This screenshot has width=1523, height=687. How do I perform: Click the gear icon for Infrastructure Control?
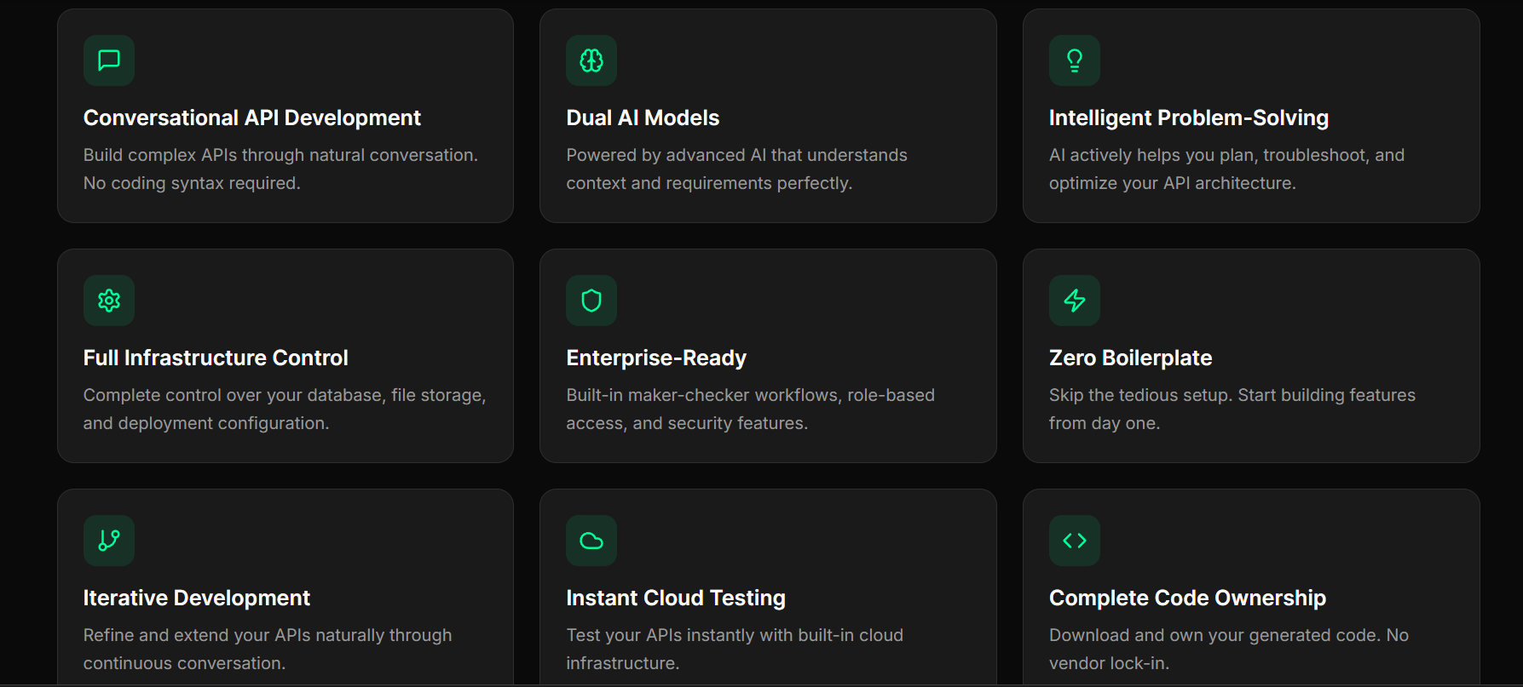tap(109, 301)
